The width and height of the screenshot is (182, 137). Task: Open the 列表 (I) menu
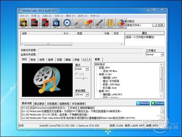tap(35, 16)
